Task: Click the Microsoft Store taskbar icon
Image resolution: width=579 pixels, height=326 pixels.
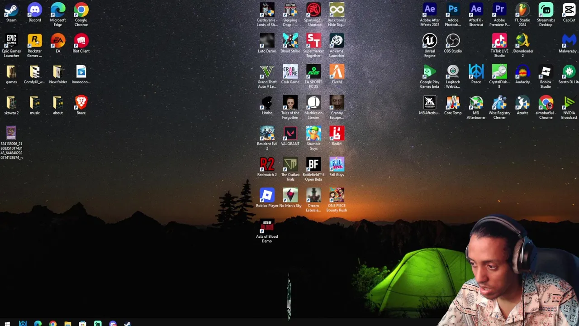Action: tap(82, 323)
